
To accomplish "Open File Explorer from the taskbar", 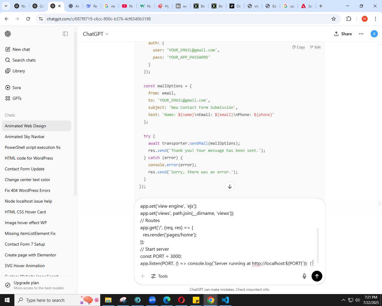I will click(108, 300).
